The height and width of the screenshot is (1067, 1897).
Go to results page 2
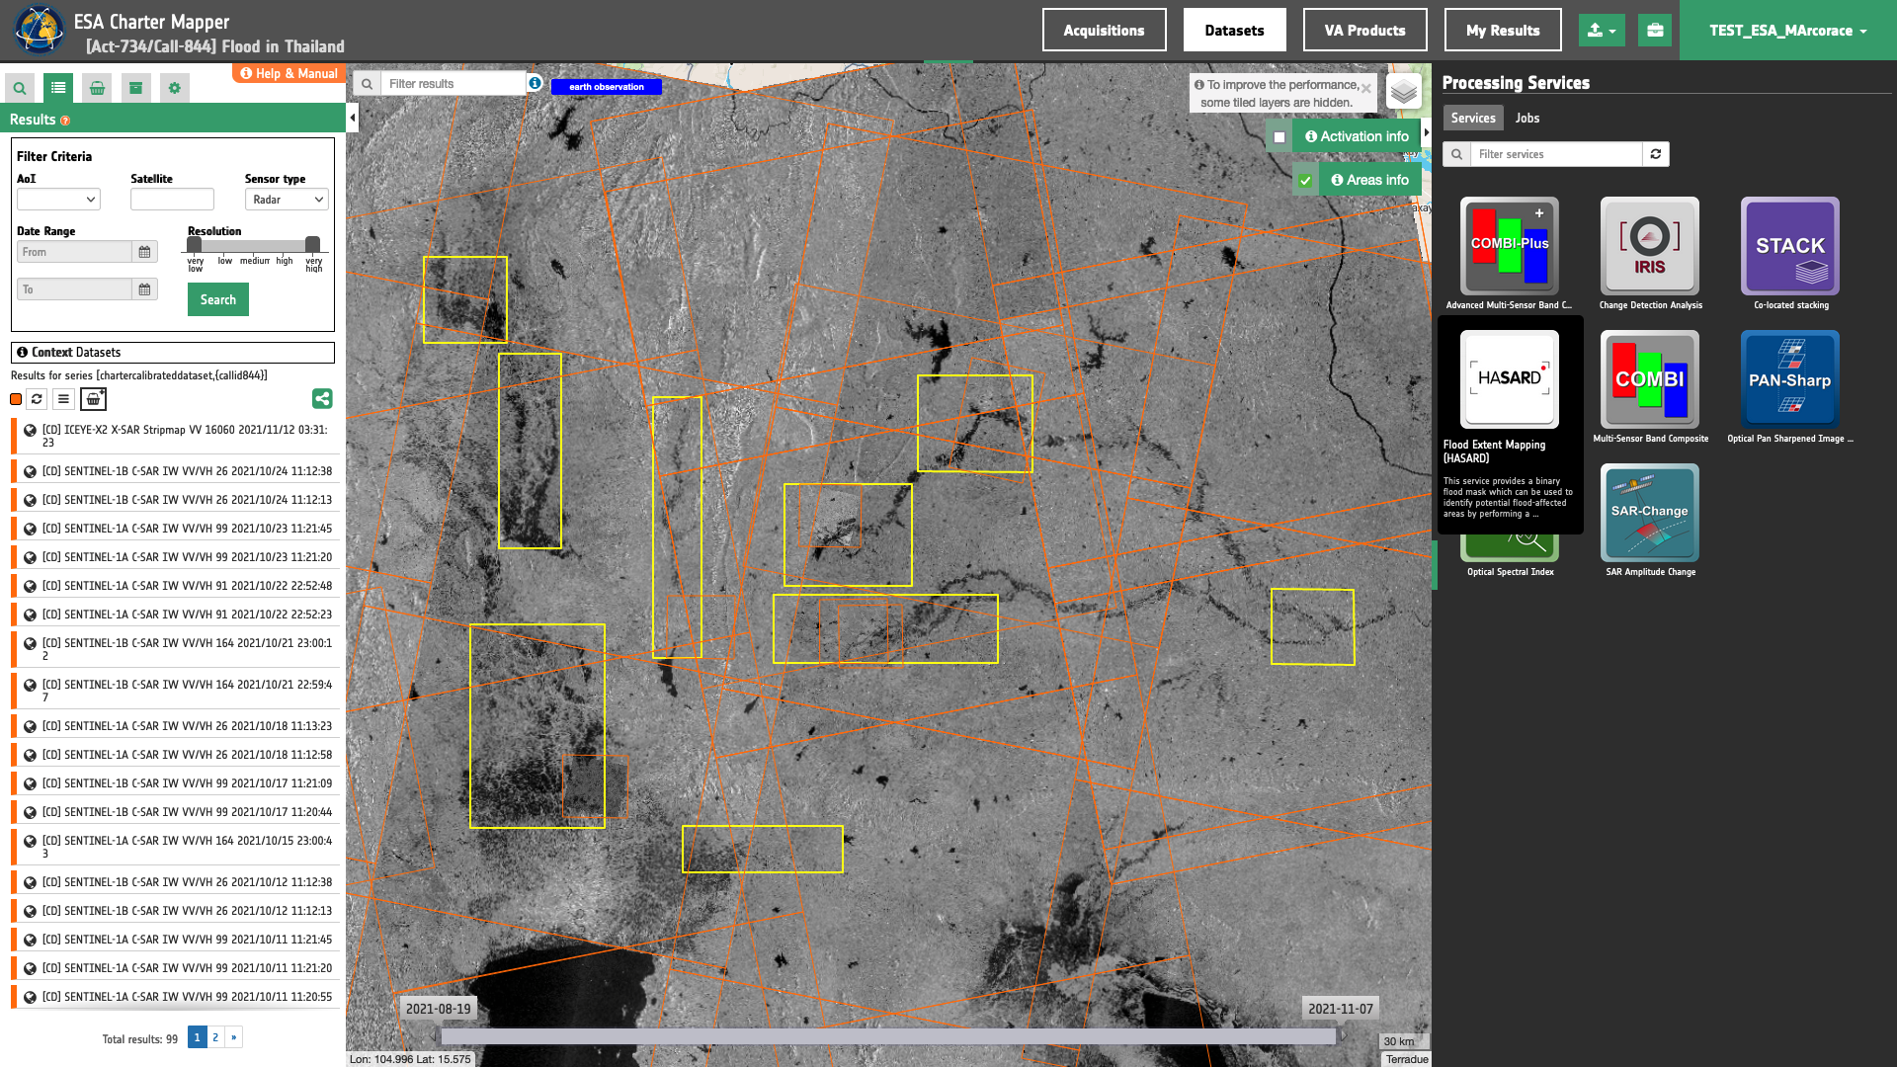(x=215, y=1037)
